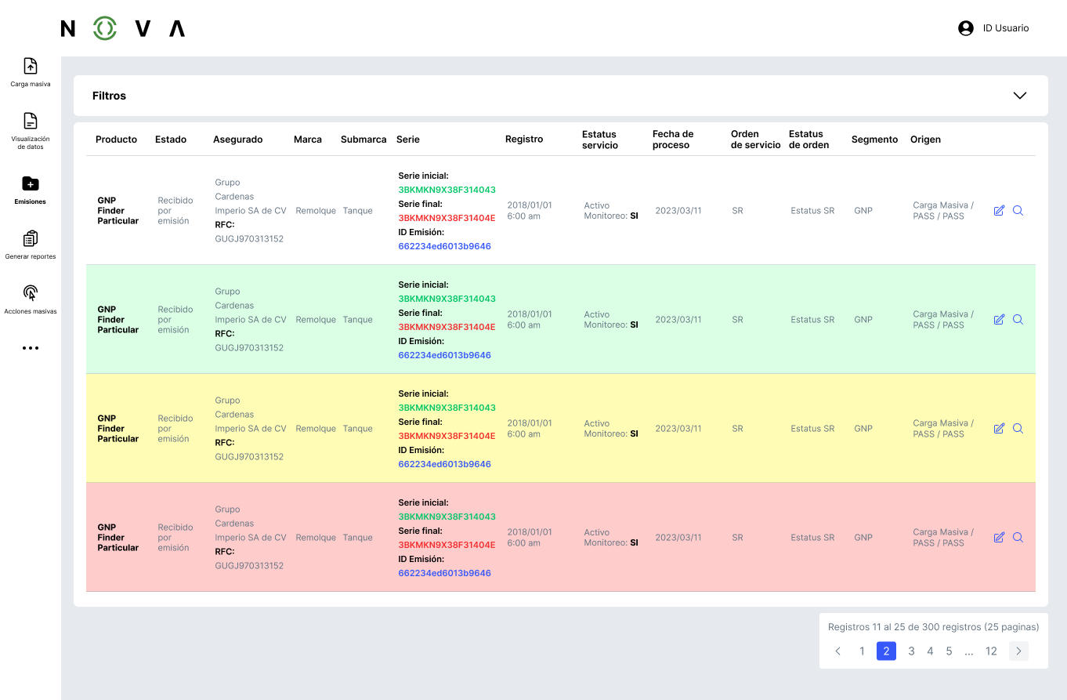Click the 2023/03/11 process date in red row
1067x700 pixels.
pyautogui.click(x=678, y=538)
